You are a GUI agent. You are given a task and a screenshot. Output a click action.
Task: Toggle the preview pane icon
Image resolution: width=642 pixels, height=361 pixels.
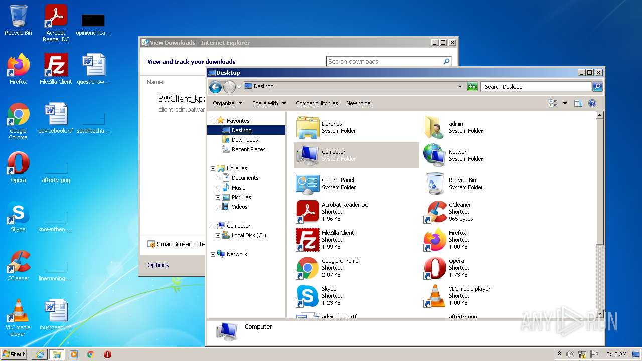(578, 103)
